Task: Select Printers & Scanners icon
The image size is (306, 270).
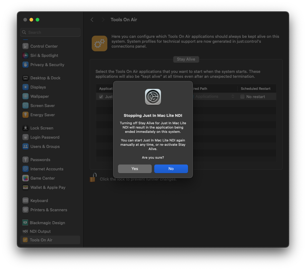Action: click(25, 210)
